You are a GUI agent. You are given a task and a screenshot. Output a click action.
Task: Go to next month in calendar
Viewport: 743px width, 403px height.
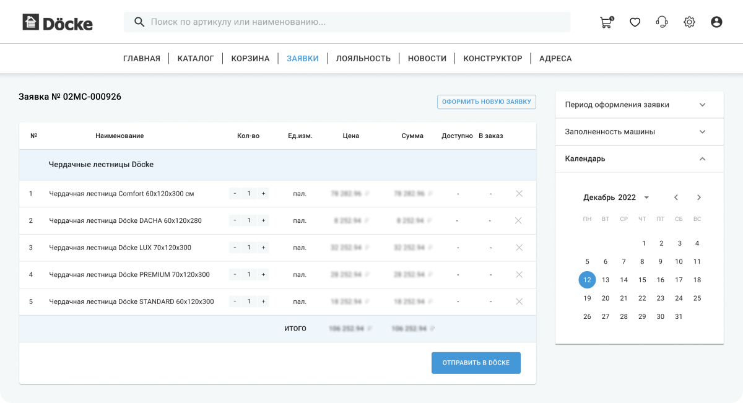tap(699, 197)
